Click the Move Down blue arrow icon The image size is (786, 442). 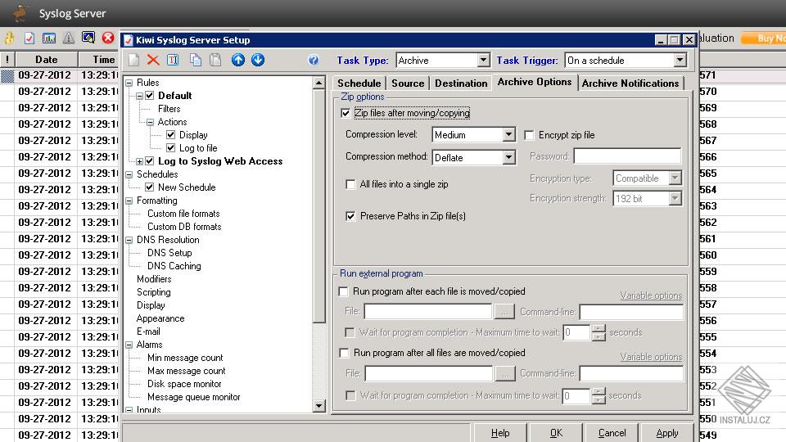(258, 60)
